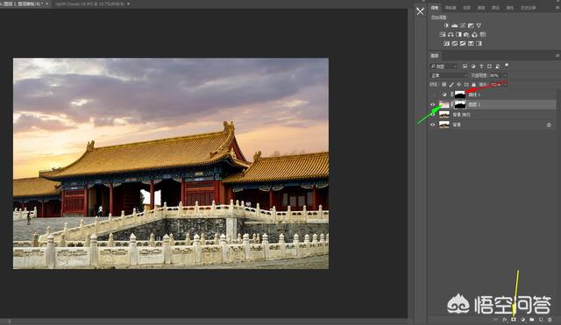
Task: Add a Levels adjustment
Action: coord(455,25)
